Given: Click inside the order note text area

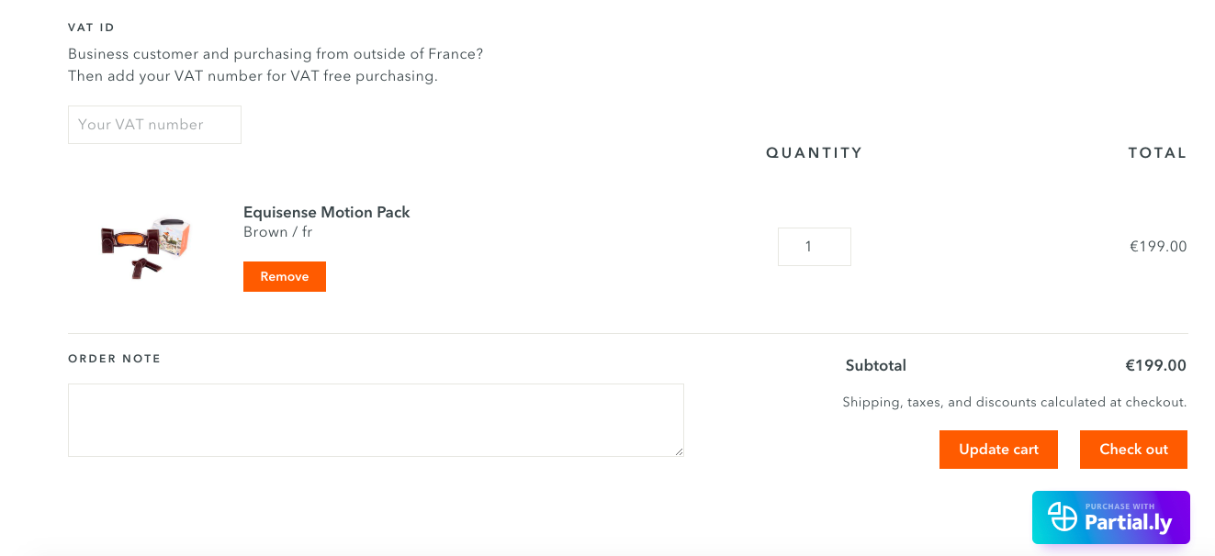Looking at the screenshot, I should tap(376, 420).
